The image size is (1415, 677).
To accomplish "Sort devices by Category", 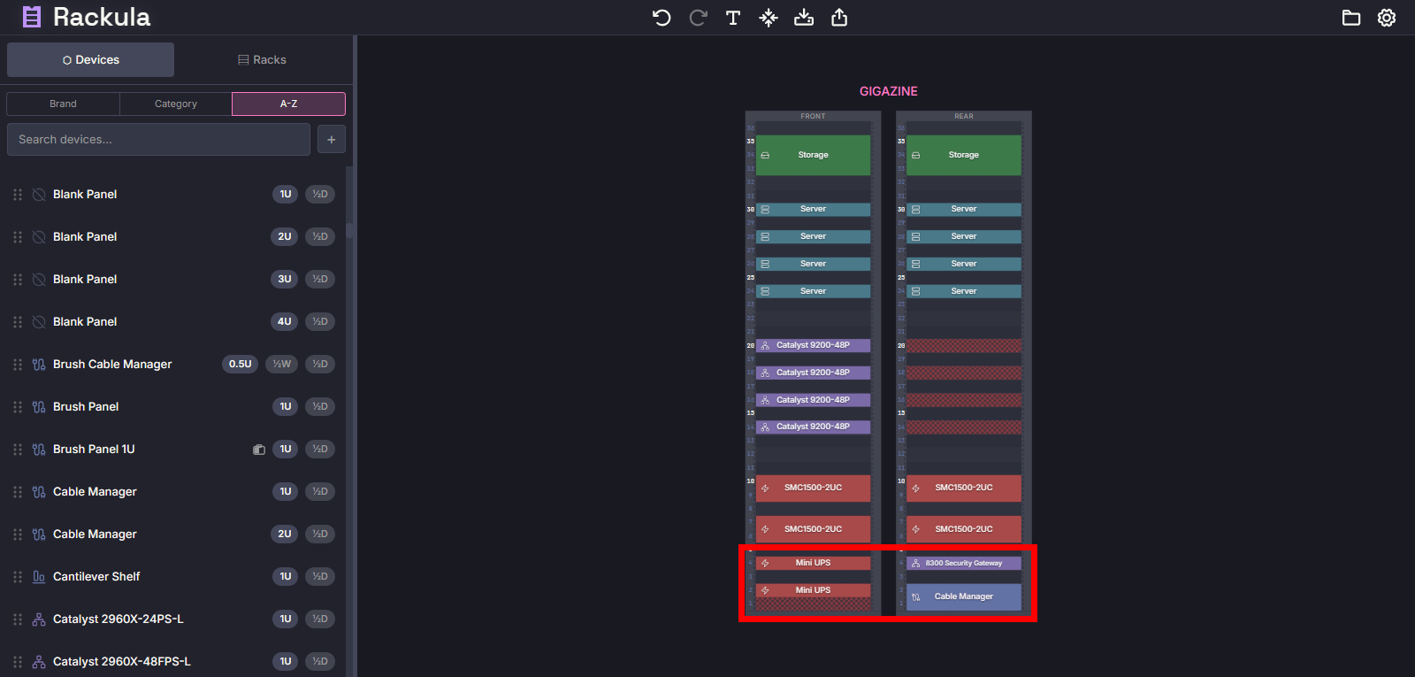I will point(176,104).
